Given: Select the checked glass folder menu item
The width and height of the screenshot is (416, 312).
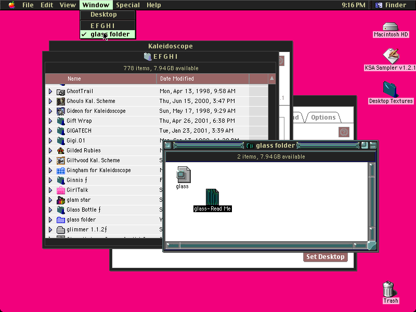Looking at the screenshot, I should click(x=108, y=34).
